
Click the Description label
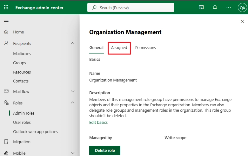100,93
